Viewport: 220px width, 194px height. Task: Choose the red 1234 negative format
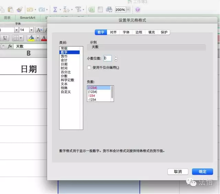click(99, 96)
